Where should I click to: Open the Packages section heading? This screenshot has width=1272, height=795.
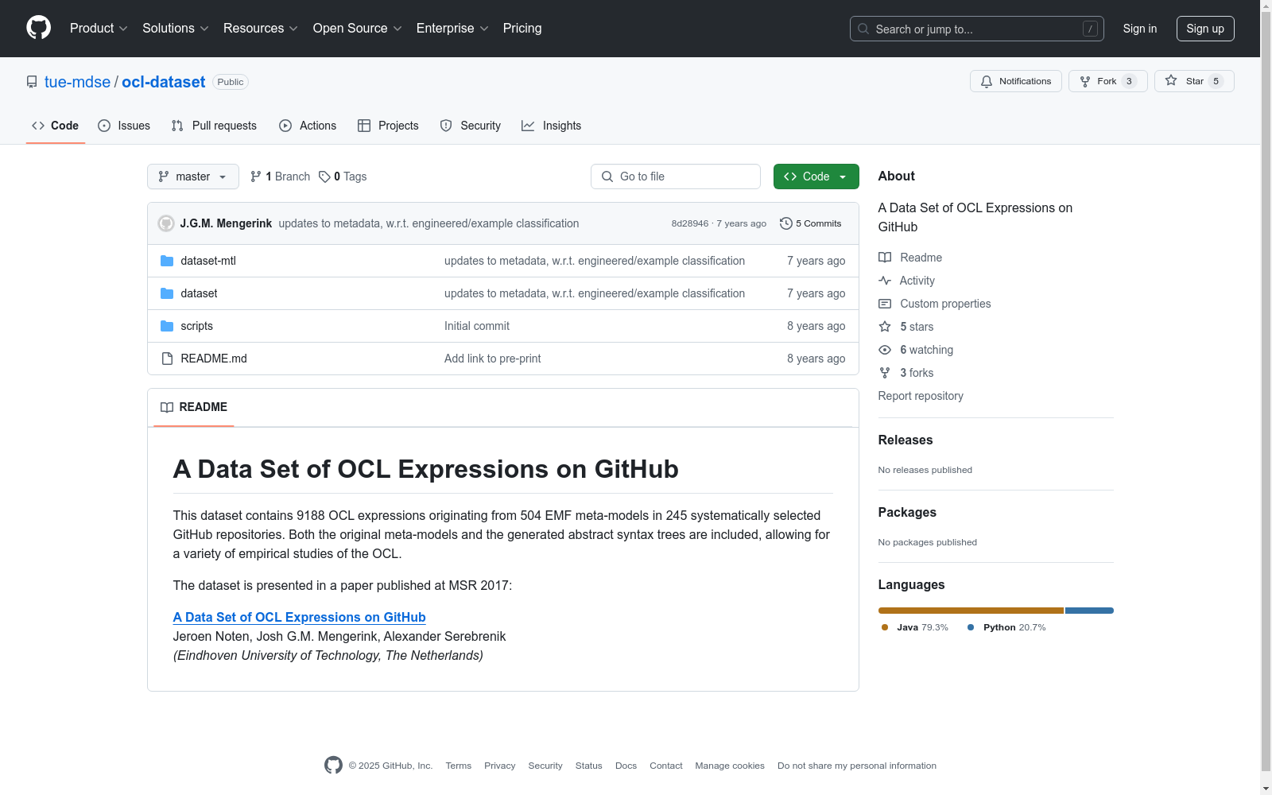[x=907, y=512]
